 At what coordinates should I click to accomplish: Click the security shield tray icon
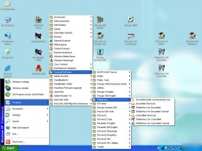pyautogui.click(x=166, y=148)
